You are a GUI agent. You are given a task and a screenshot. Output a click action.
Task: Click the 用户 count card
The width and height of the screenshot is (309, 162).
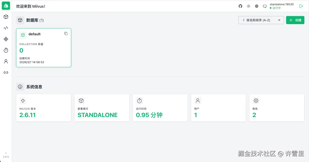[x=218, y=108]
